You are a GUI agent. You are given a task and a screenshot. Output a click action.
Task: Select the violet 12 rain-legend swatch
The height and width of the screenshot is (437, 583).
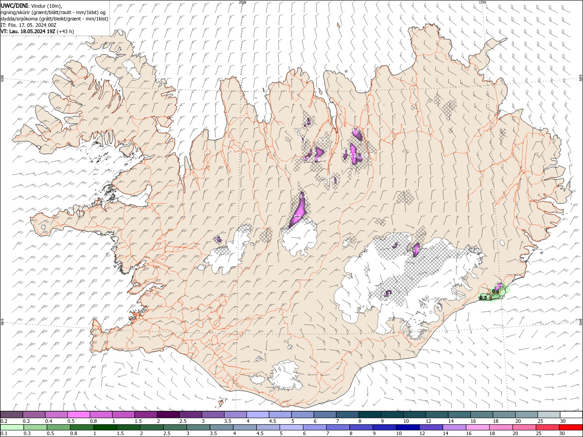coord(431,427)
